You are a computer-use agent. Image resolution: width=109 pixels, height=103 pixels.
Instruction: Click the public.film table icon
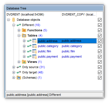pyautogui.click(x=35, y=51)
